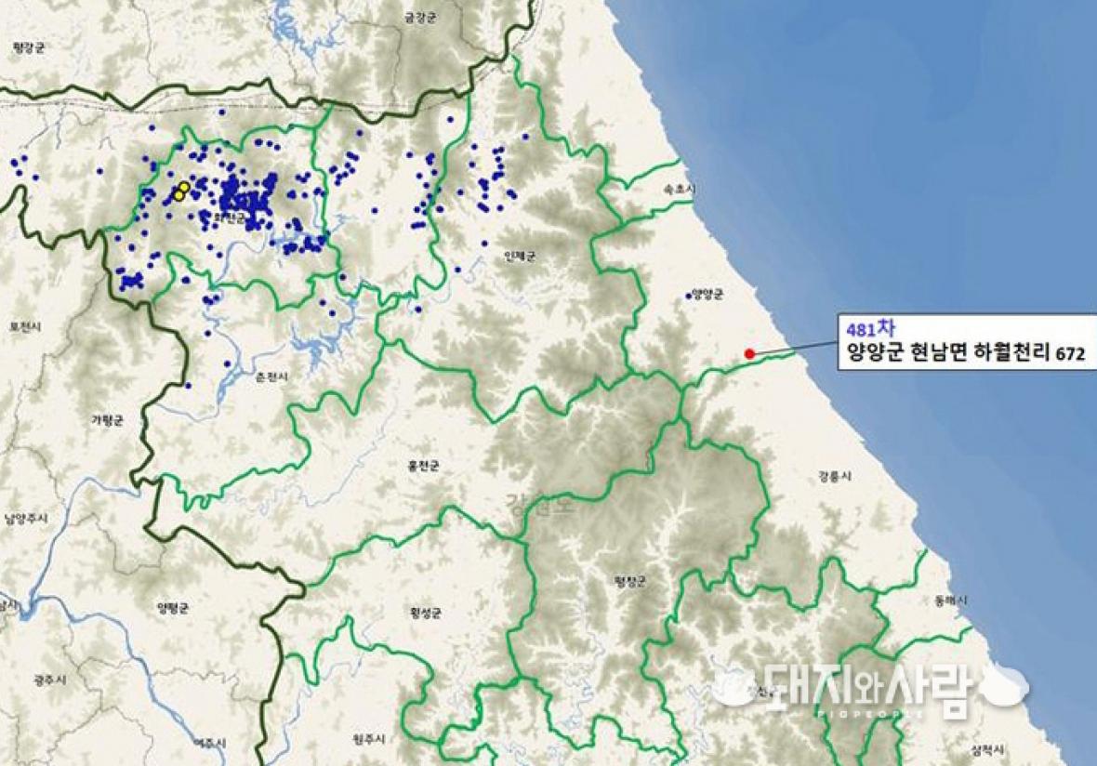This screenshot has width=1097, height=766.
Task: Select the 홍천군 map label
Action: [x=423, y=467]
